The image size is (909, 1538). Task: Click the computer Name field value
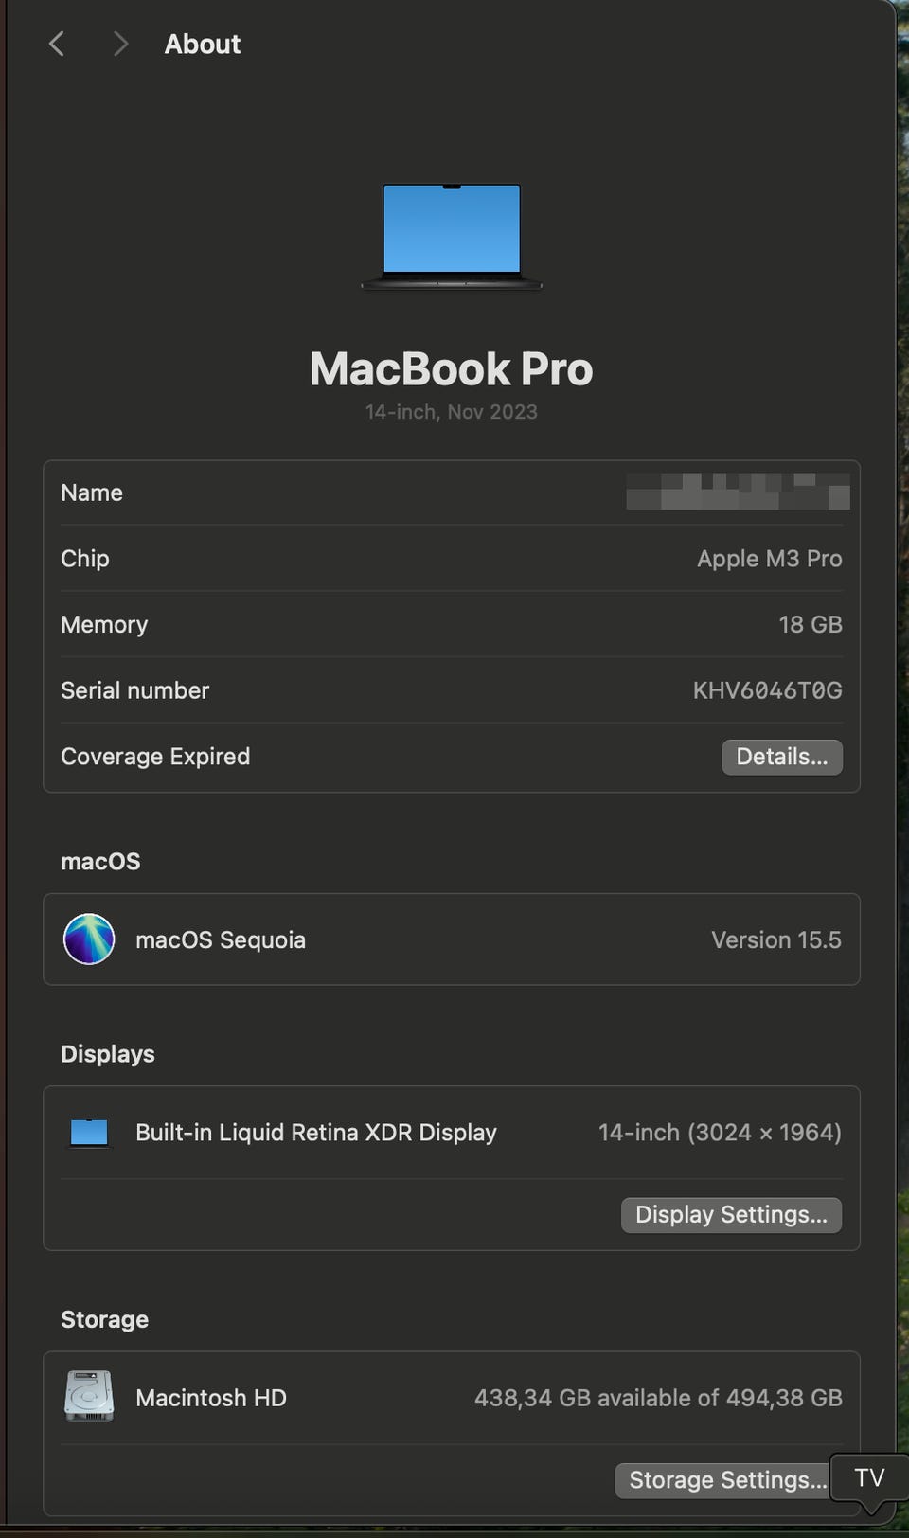(738, 492)
